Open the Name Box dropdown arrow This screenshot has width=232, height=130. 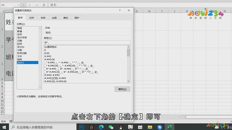point(19,5)
